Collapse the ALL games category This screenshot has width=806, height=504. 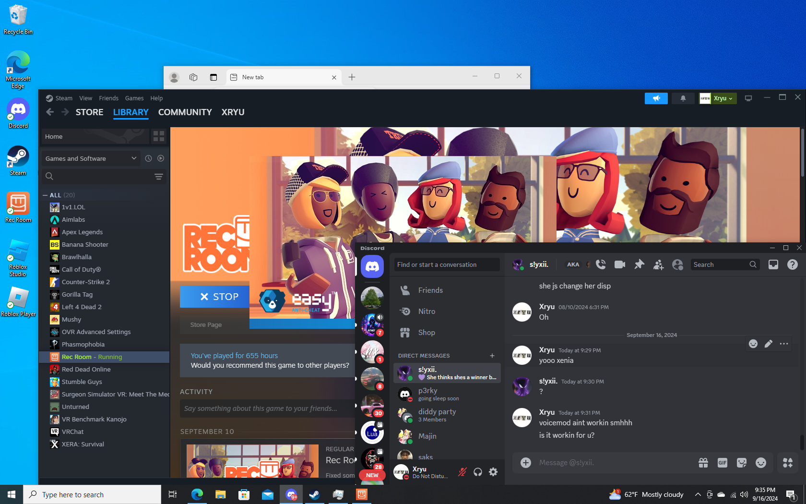45,195
